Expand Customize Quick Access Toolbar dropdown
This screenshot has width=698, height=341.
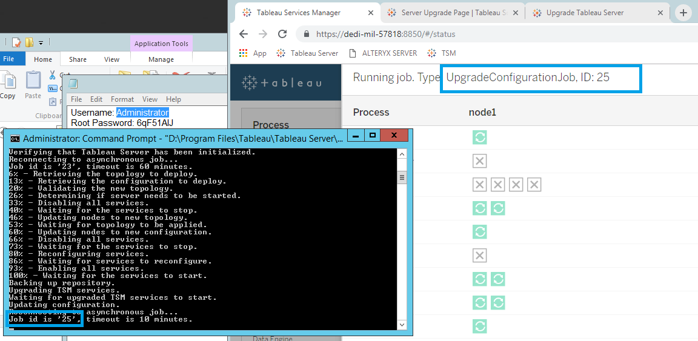click(41, 42)
